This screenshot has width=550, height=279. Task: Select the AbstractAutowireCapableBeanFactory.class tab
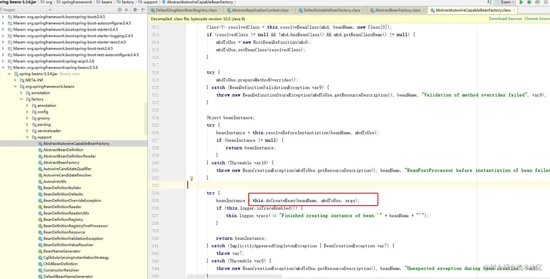[473, 10]
